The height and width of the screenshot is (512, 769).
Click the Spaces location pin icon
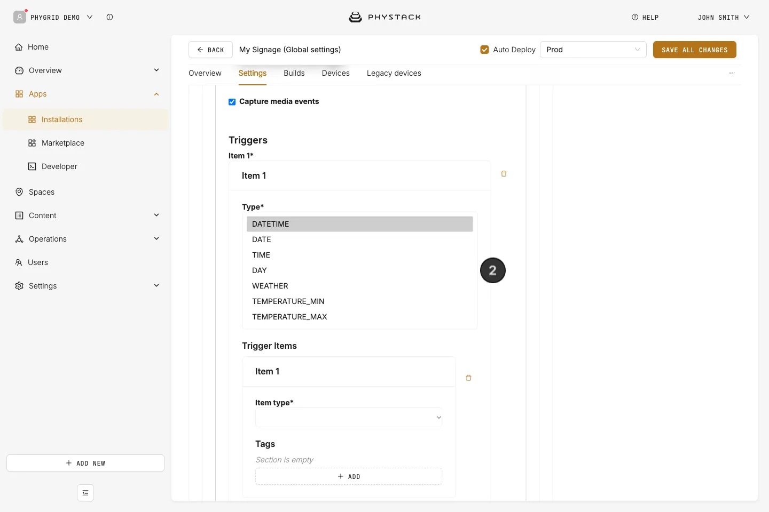(19, 192)
